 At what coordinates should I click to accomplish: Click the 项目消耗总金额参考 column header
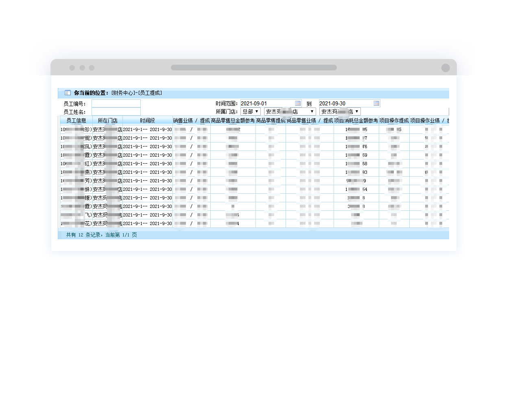(x=356, y=120)
